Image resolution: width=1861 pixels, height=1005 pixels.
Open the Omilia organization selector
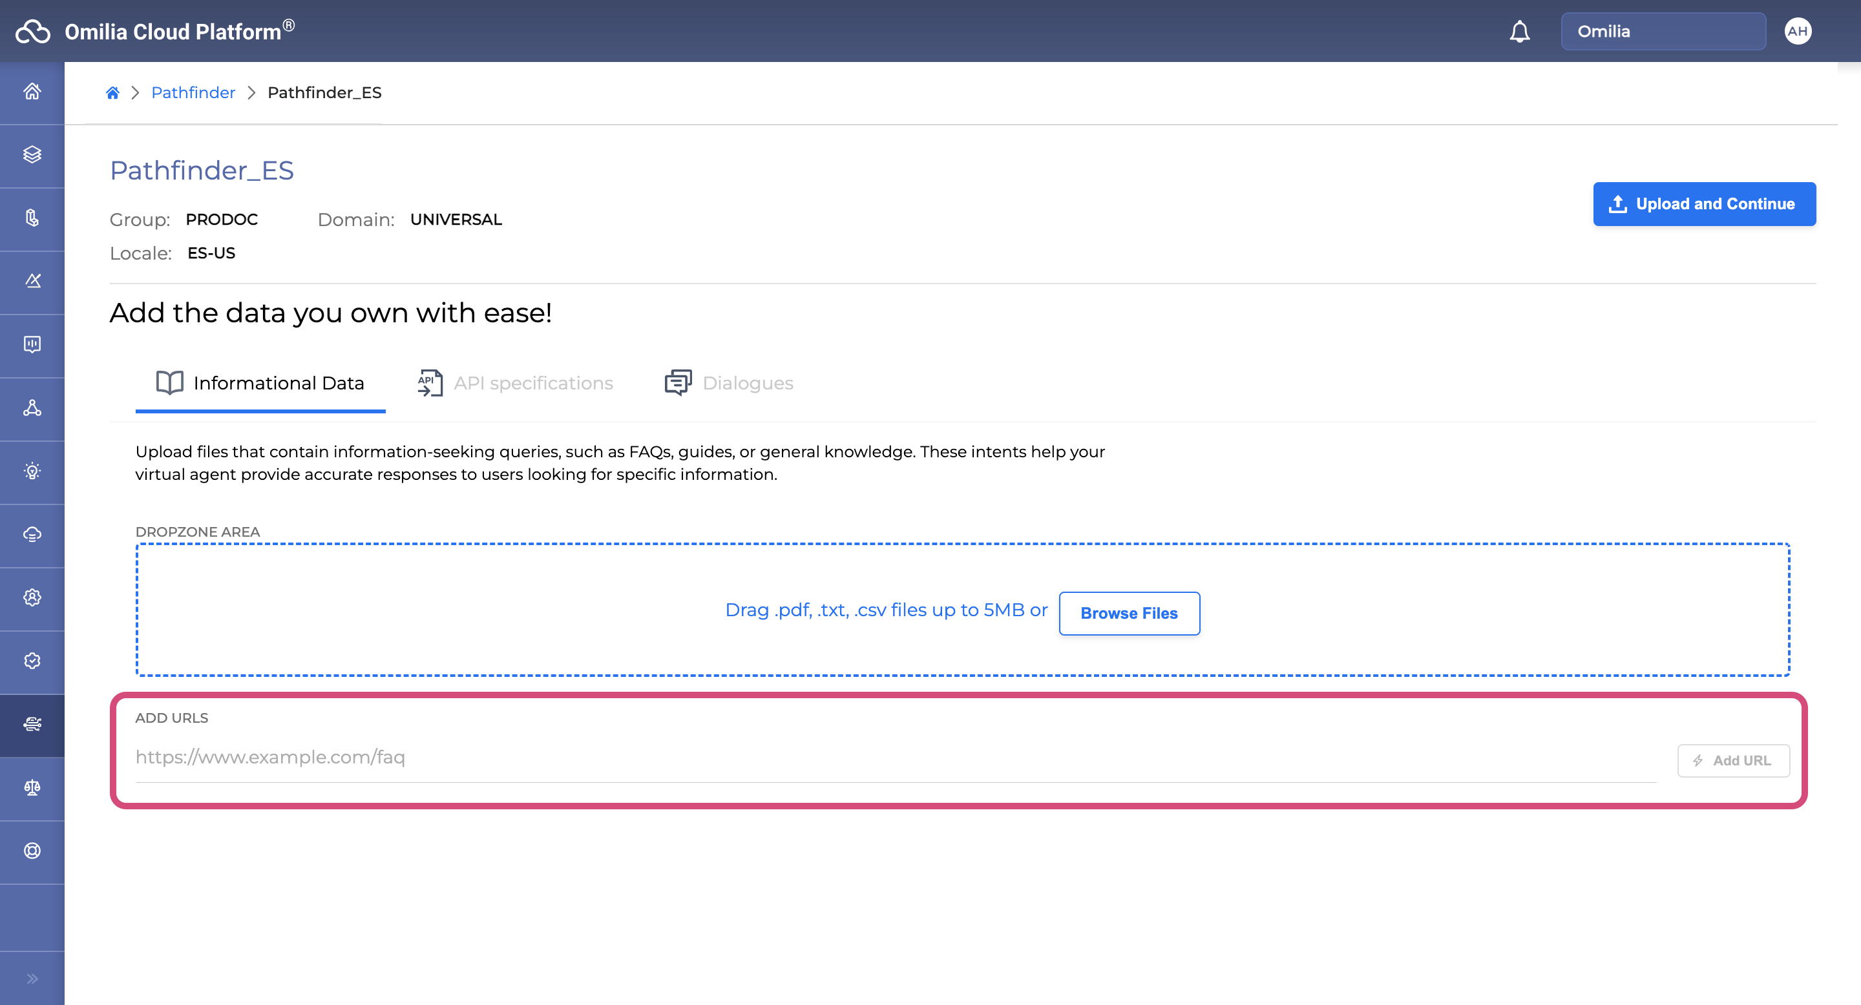tap(1663, 32)
